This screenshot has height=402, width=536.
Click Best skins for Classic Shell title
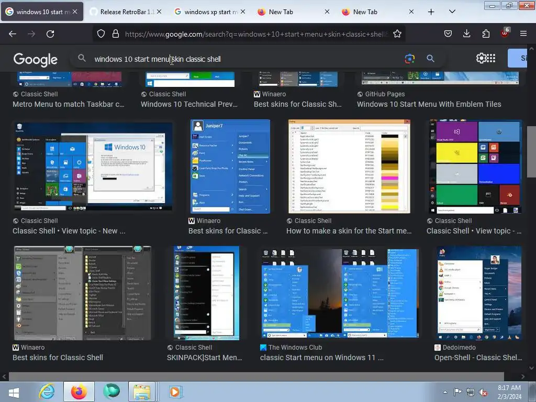(58, 358)
